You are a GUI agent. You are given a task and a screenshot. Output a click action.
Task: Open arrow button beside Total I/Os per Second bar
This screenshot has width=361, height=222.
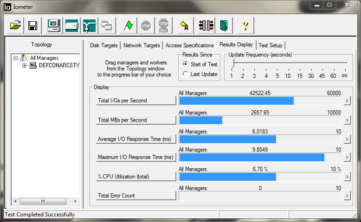pos(347,101)
